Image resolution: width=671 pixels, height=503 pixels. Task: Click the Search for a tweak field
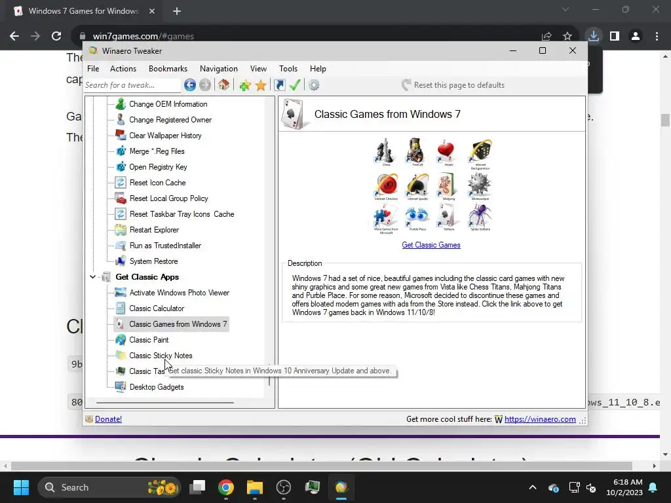pyautogui.click(x=132, y=85)
